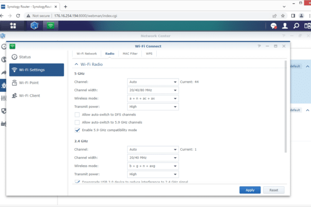Open the 5 GHz Channel width dropdown
The width and height of the screenshot is (311, 207).
click(x=153, y=90)
